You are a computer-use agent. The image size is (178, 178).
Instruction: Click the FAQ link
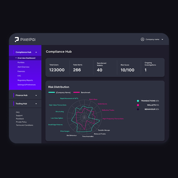coord(18,112)
